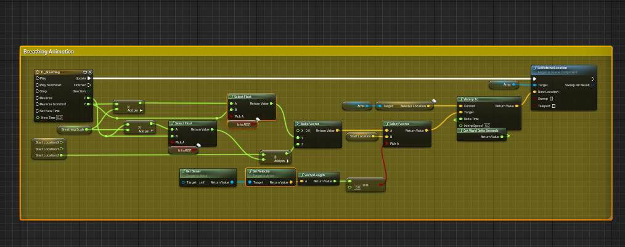Click the Delta Time pin on VInterp To

tap(460, 119)
